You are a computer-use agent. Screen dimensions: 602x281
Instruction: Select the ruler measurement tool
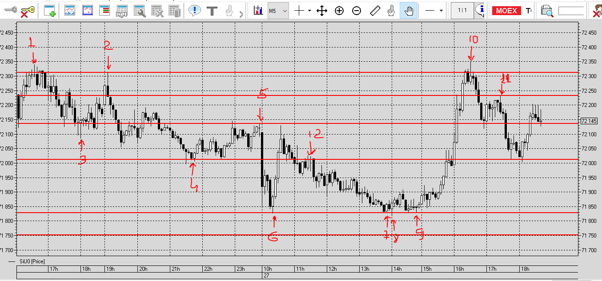(375, 11)
